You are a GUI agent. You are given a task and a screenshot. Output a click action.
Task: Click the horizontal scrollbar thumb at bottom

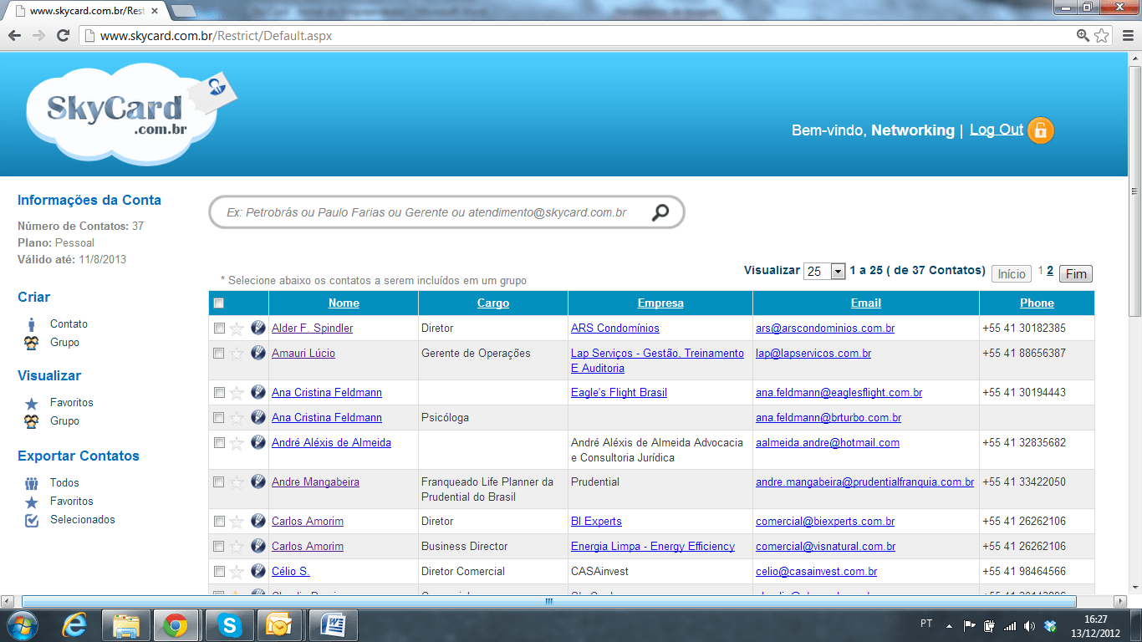click(548, 601)
